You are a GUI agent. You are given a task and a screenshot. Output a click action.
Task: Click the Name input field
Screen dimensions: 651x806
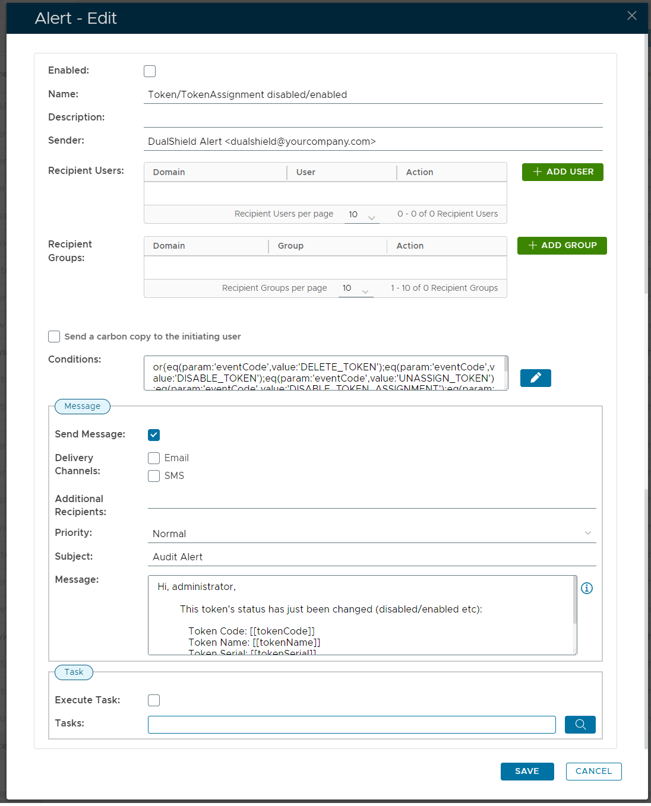(373, 95)
